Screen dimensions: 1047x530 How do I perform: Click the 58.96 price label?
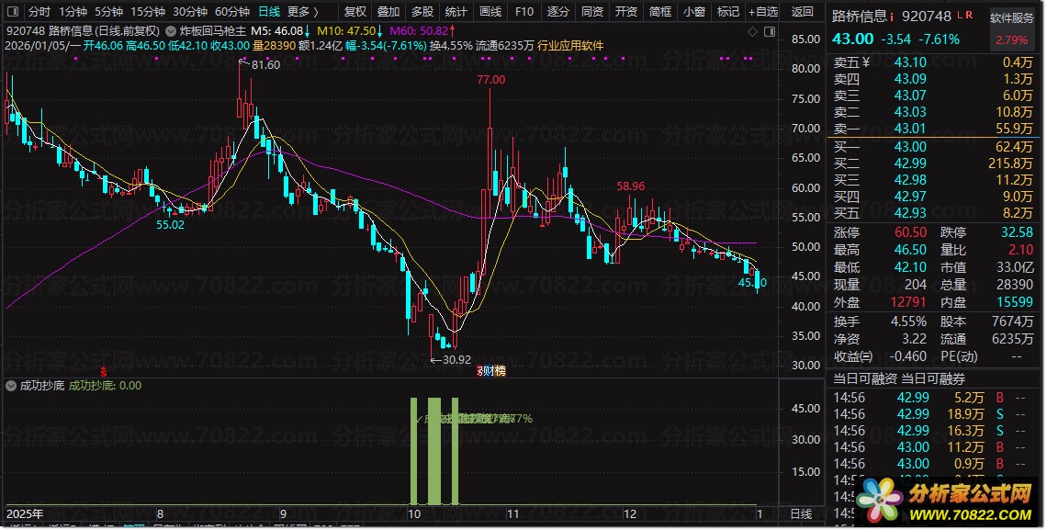(x=630, y=186)
